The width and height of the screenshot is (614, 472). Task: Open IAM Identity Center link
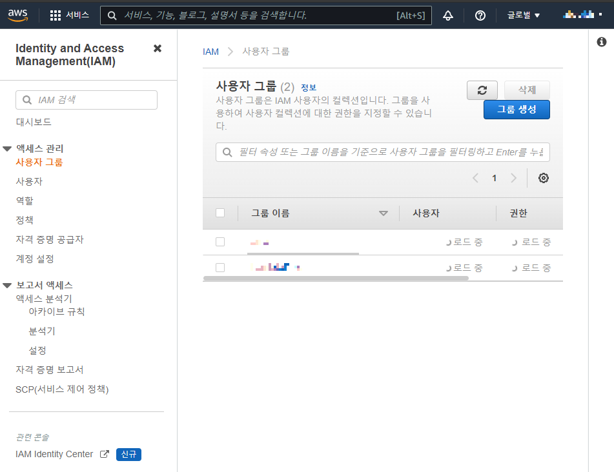(54, 454)
